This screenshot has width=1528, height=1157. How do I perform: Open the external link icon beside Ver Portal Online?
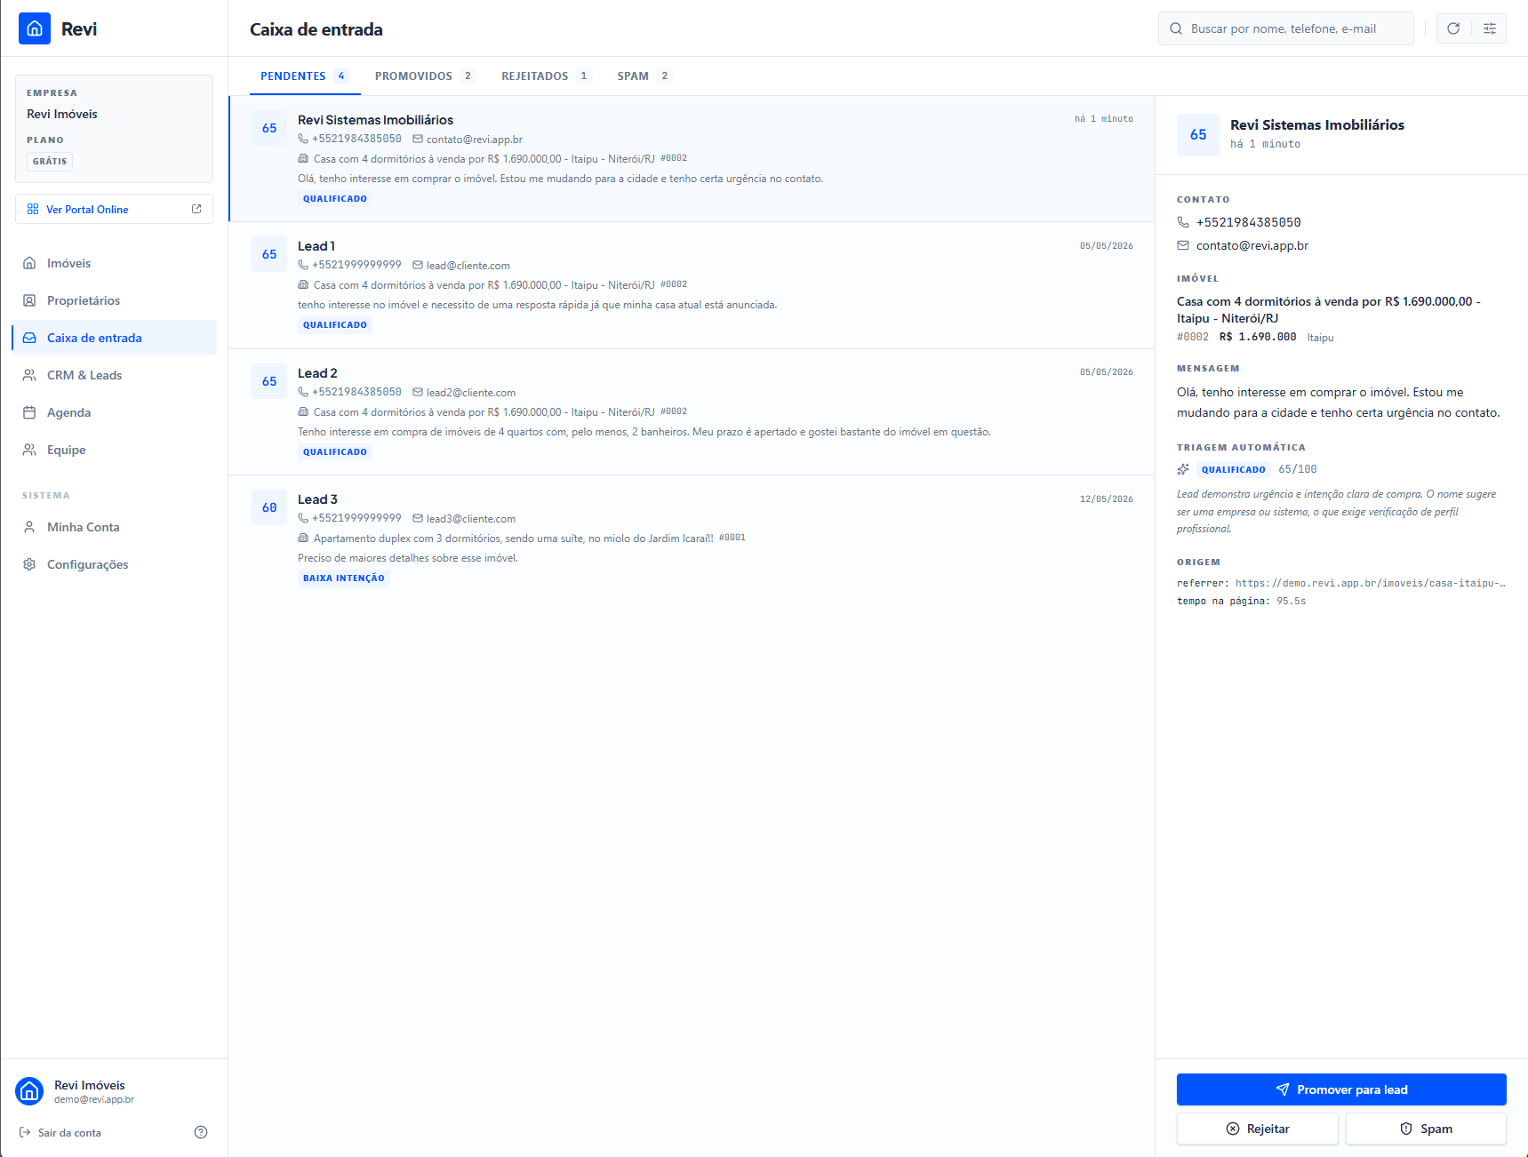[x=196, y=209]
